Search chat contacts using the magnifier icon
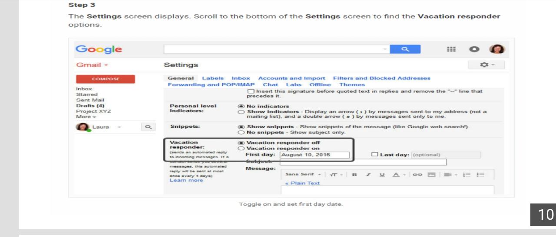The height and width of the screenshot is (237, 556). click(148, 127)
